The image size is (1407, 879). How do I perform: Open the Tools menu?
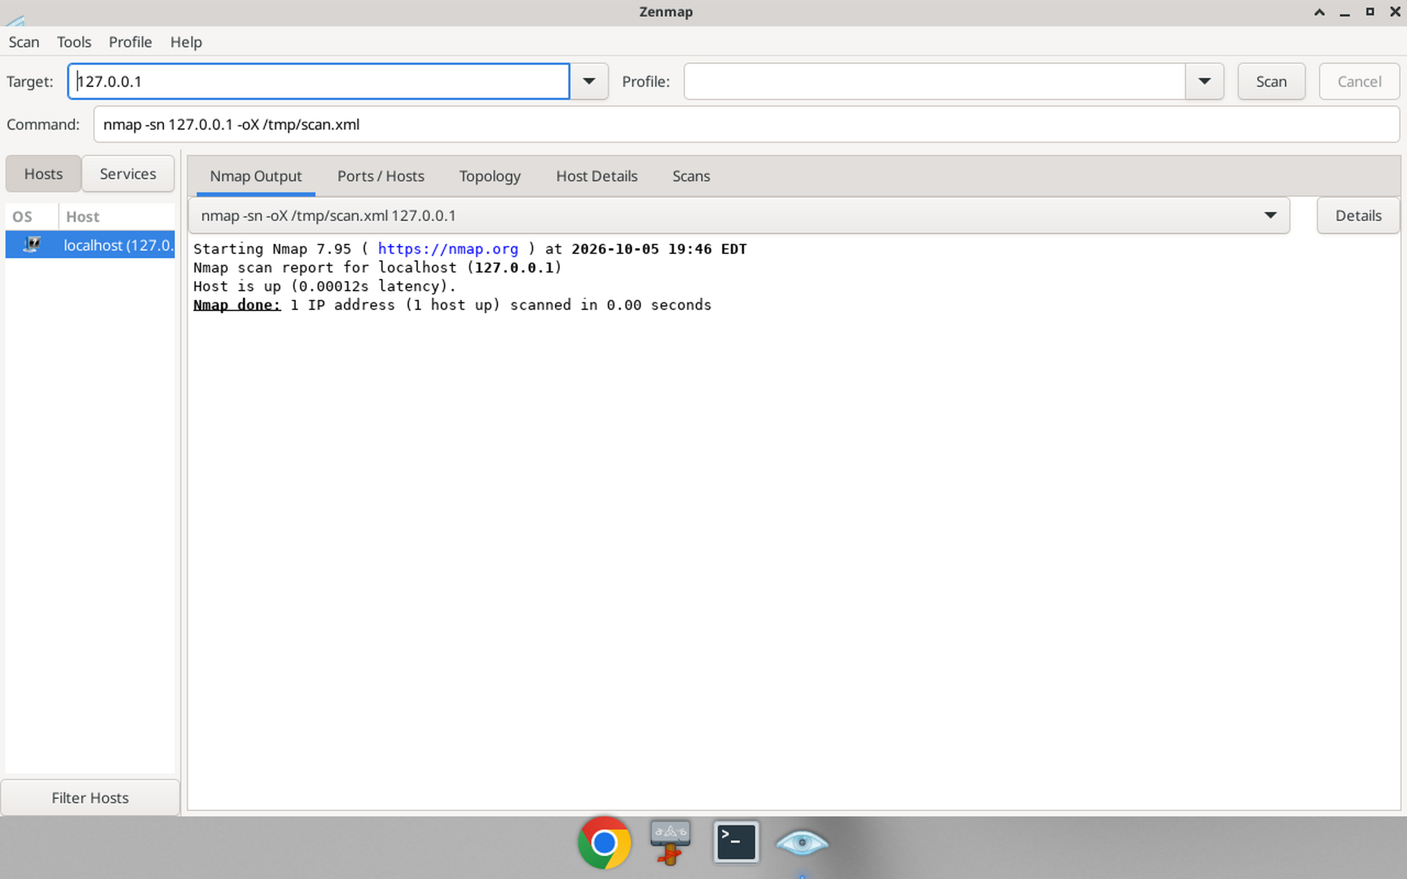[74, 42]
